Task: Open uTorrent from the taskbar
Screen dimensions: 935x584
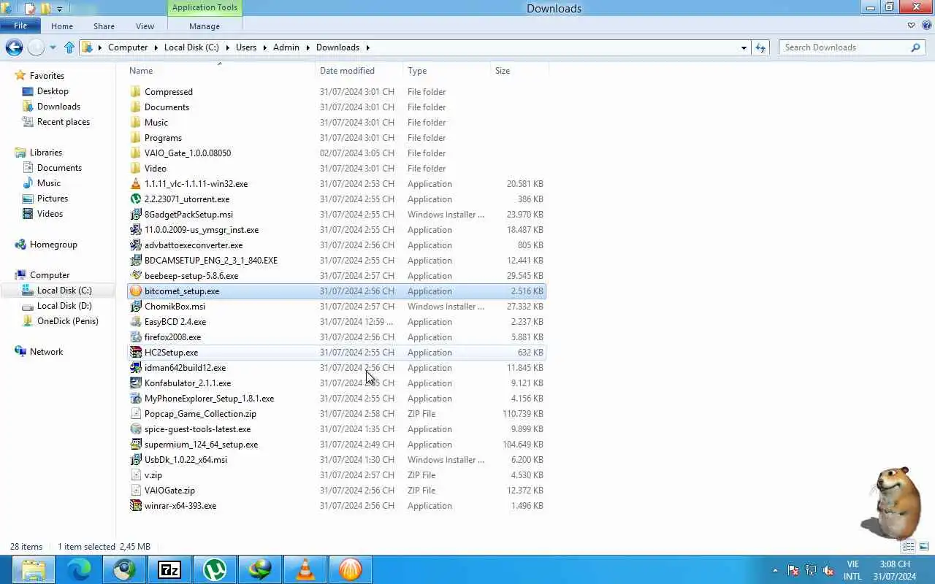Action: coord(214,569)
